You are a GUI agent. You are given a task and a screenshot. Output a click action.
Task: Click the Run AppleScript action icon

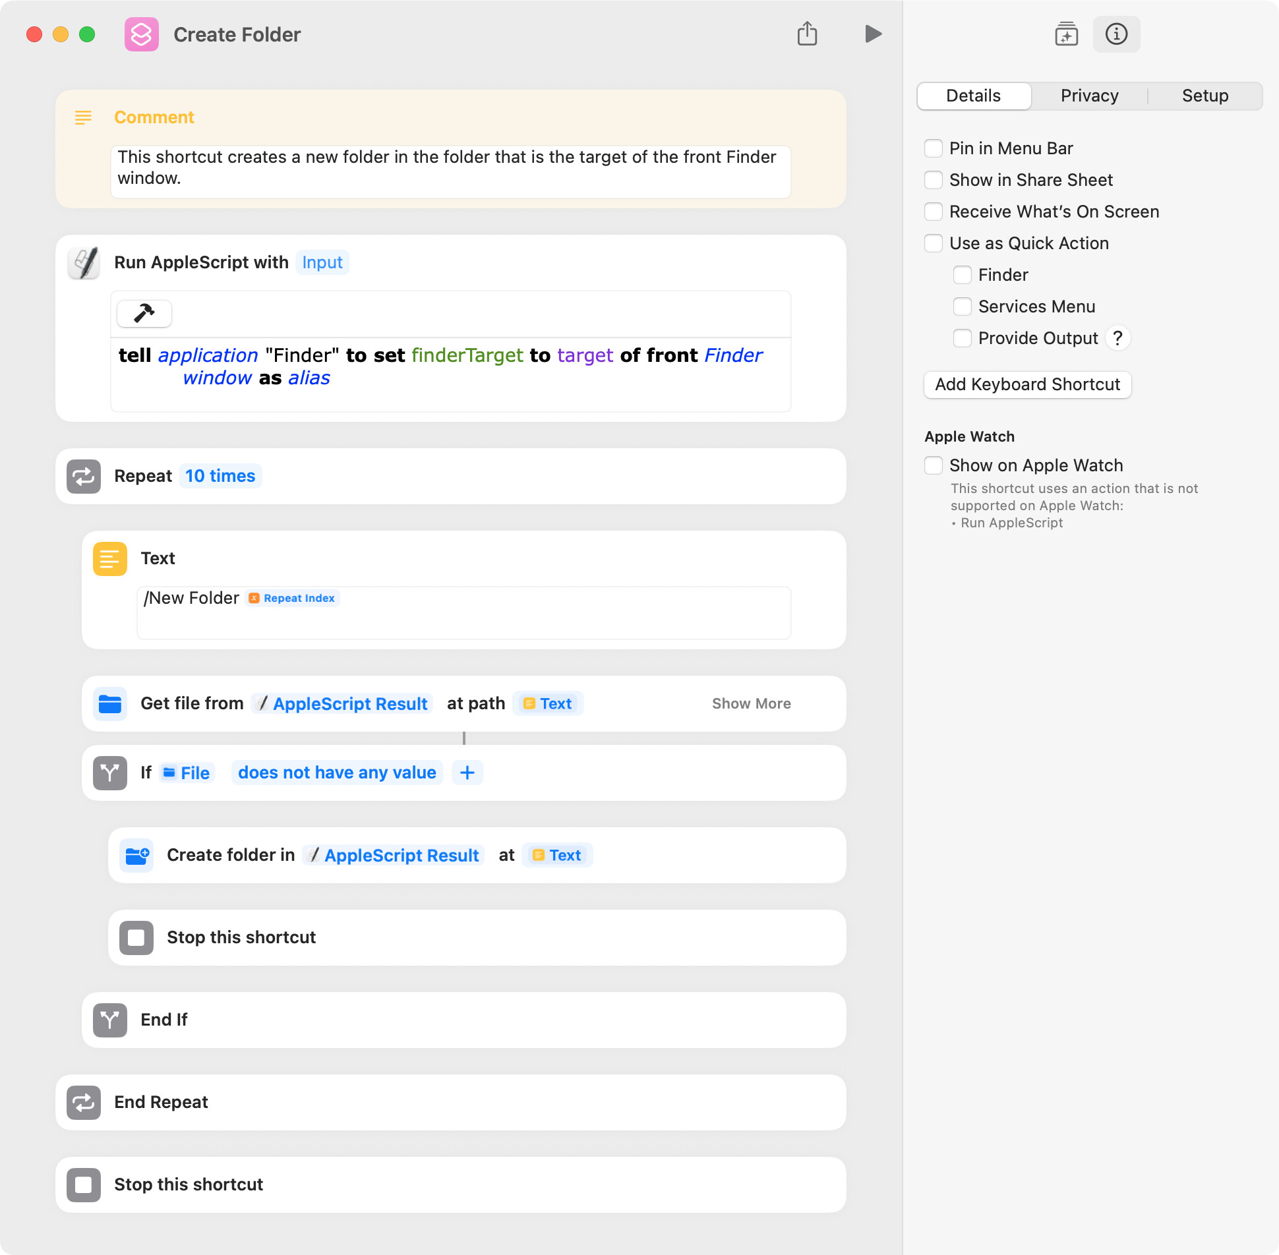84,262
